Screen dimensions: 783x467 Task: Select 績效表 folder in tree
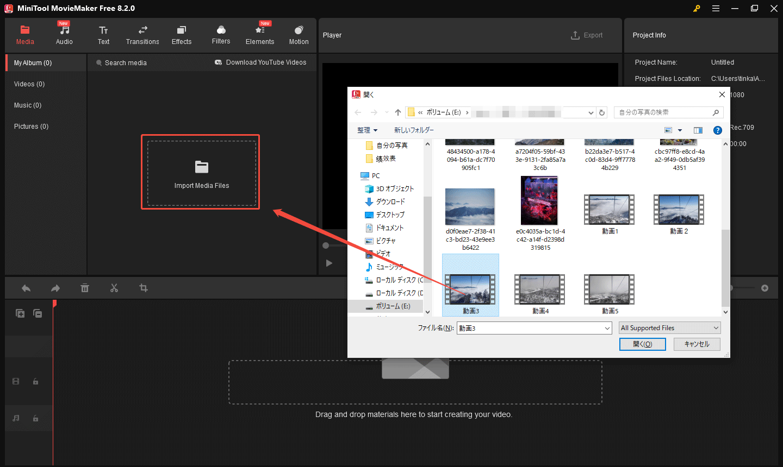click(x=381, y=159)
